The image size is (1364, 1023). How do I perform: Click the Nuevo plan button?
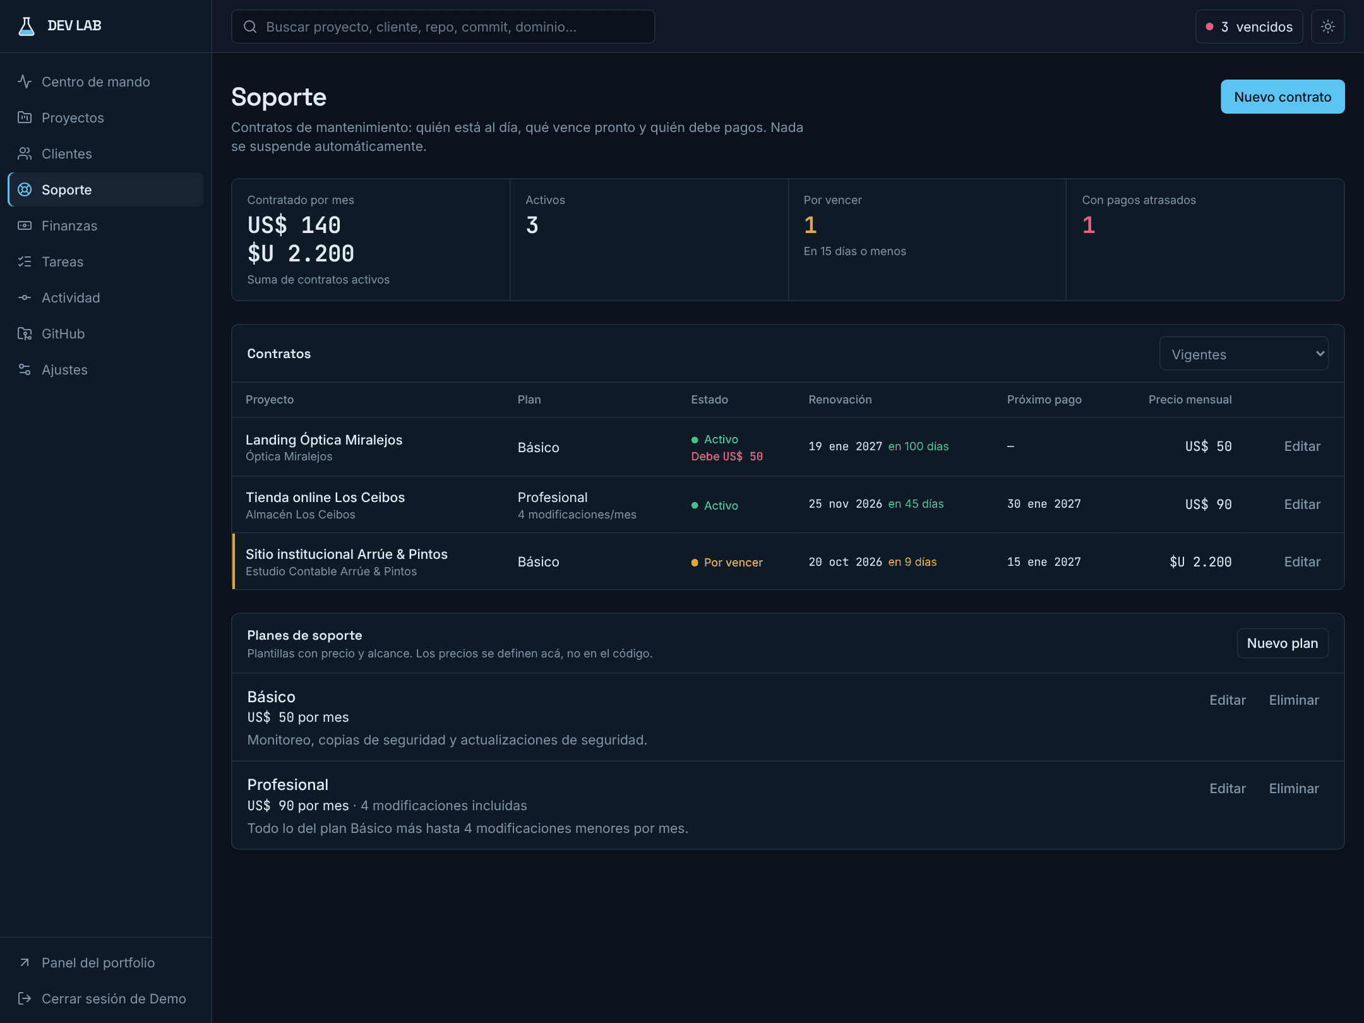tap(1282, 643)
